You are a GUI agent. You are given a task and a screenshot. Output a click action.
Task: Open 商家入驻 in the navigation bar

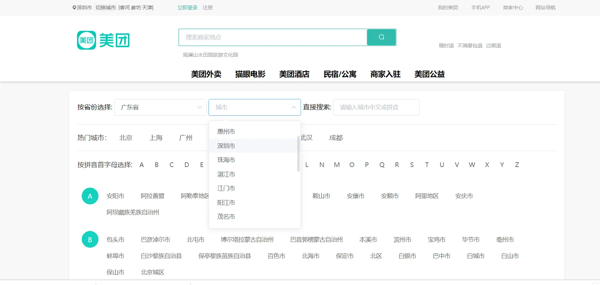tap(385, 74)
